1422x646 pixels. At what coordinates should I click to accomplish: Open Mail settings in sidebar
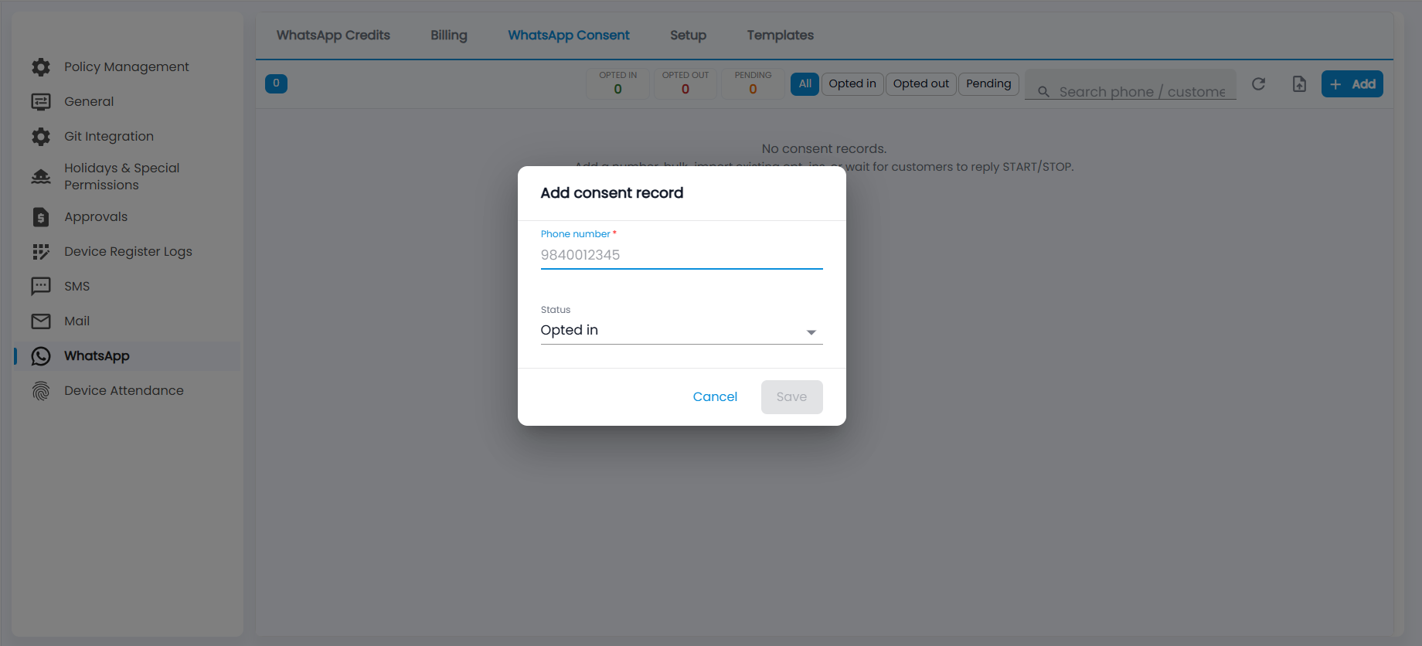pyautogui.click(x=77, y=321)
